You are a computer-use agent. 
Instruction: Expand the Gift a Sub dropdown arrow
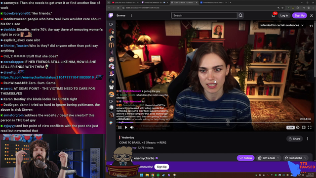point(278,158)
